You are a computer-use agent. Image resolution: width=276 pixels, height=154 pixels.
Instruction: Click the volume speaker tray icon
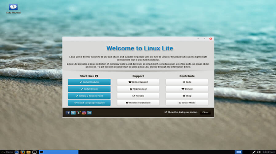coord(258,152)
